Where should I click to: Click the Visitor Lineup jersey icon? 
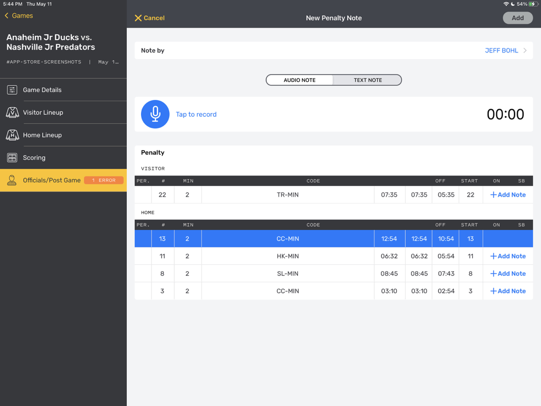click(12, 113)
